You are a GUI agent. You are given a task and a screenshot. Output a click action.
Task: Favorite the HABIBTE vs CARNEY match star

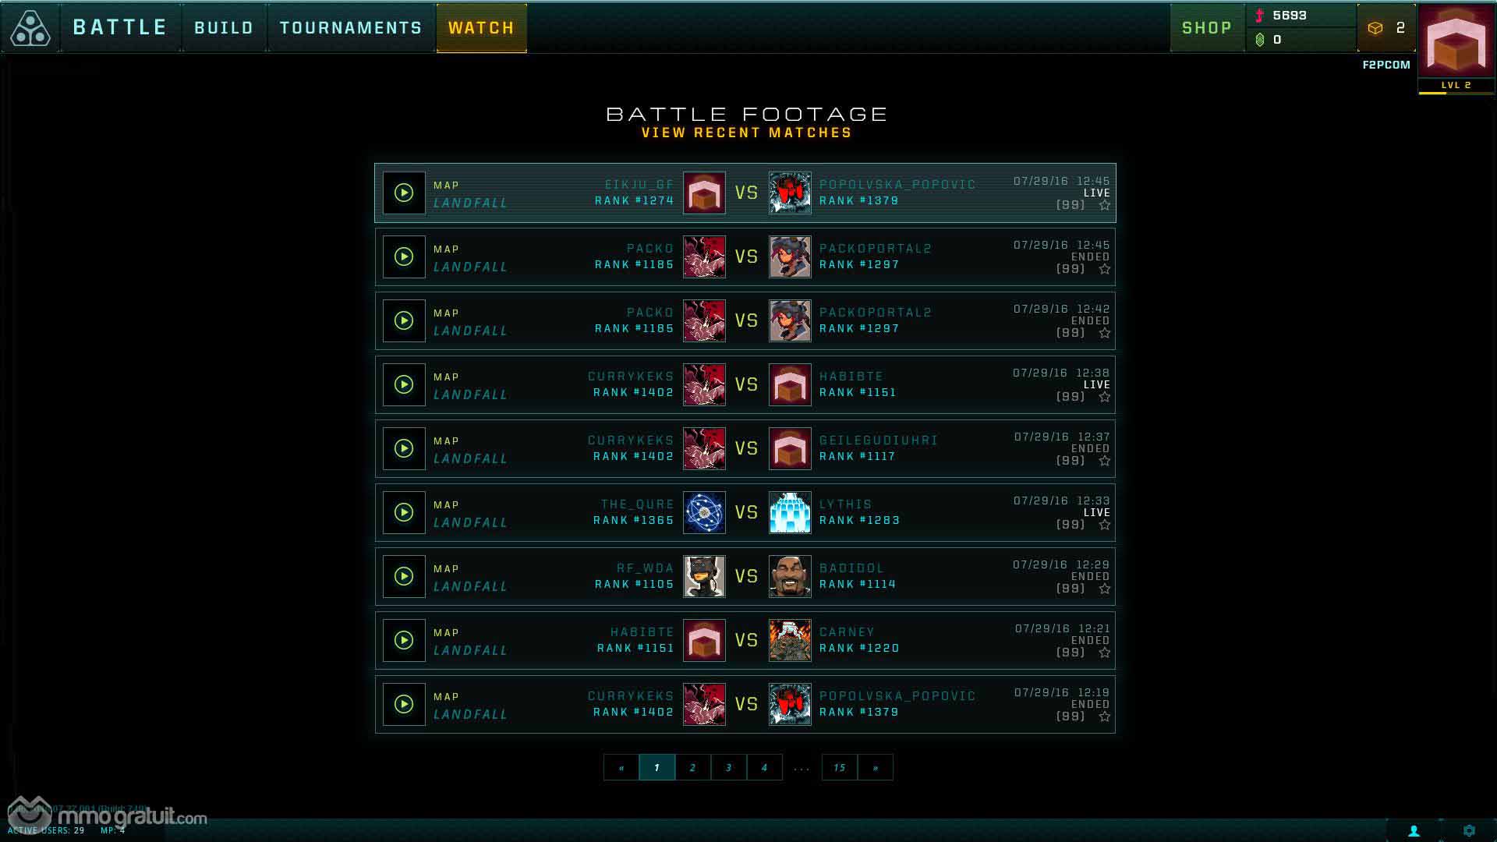point(1104,653)
